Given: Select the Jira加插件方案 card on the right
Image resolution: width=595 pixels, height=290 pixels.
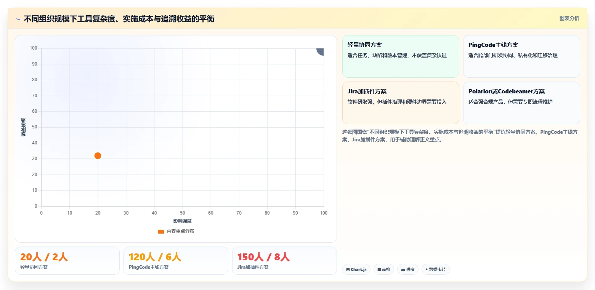Looking at the screenshot, I should coord(401,103).
